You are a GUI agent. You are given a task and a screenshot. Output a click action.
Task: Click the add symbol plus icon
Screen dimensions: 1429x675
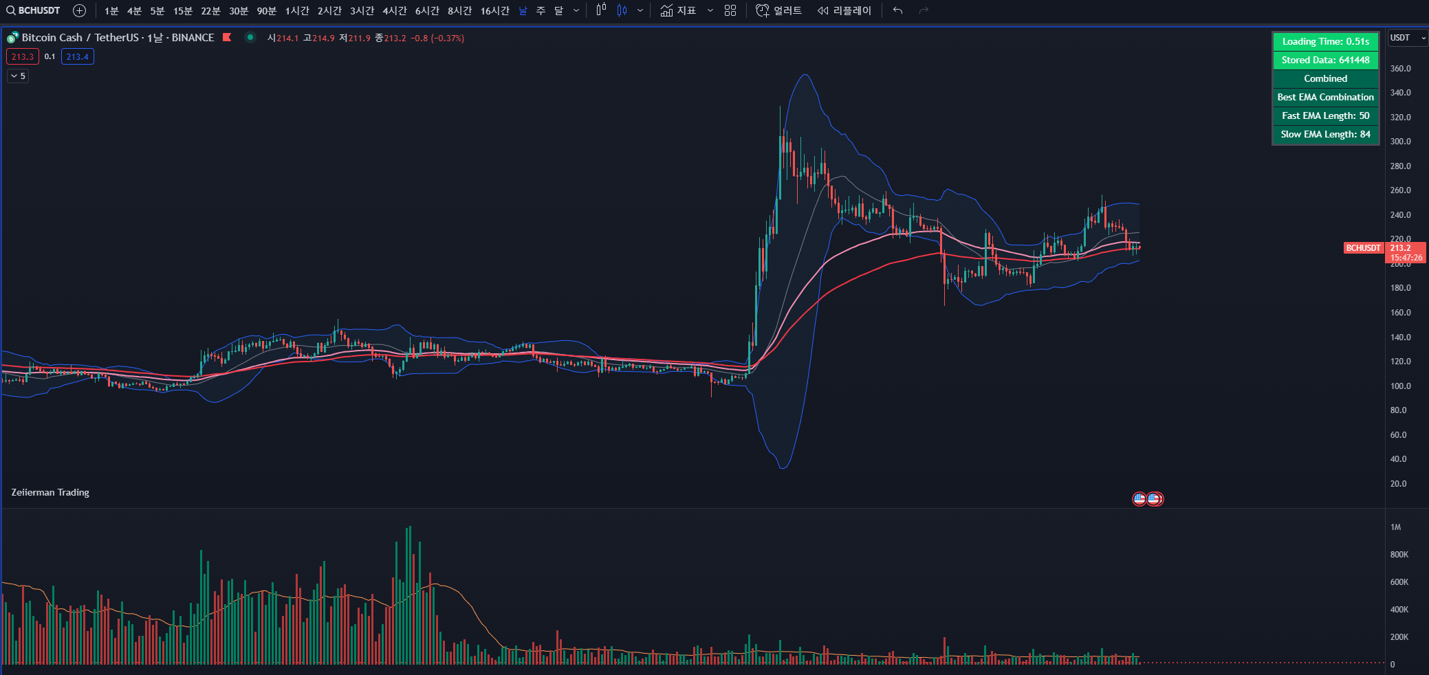pyautogui.click(x=80, y=10)
